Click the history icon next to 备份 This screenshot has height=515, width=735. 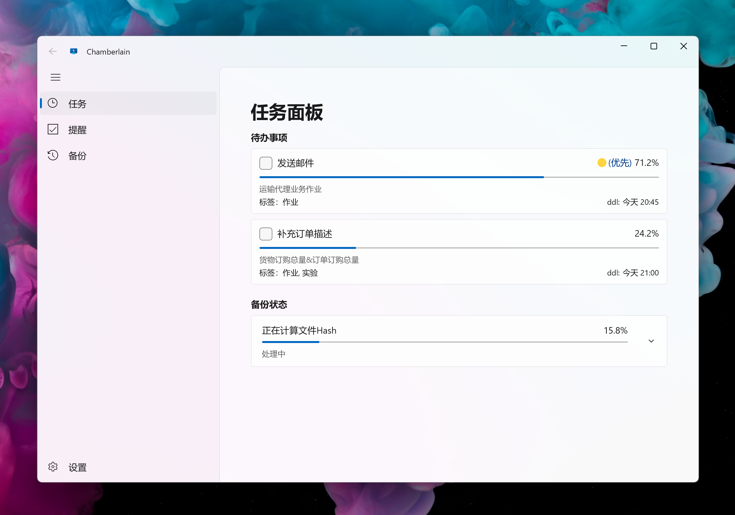coord(53,155)
